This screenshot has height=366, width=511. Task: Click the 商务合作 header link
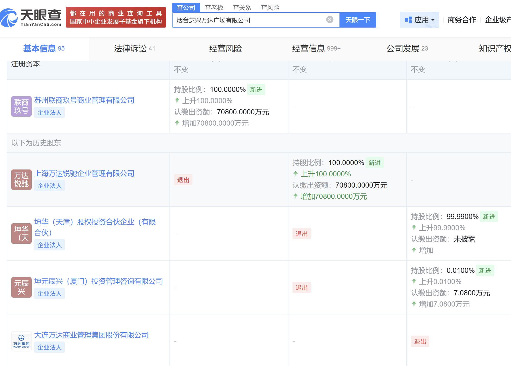pos(462,20)
